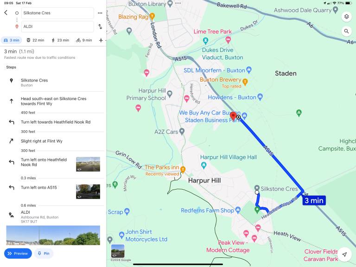Click the map search magnifier icon

(x=346, y=32)
